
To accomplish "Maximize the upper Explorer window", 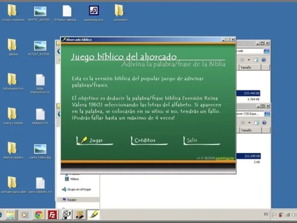I will [262, 43].
